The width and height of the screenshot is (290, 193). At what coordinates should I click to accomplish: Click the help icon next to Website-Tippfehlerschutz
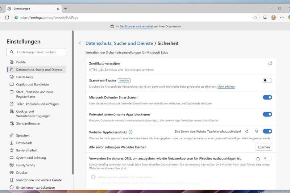pyautogui.click(x=130, y=132)
